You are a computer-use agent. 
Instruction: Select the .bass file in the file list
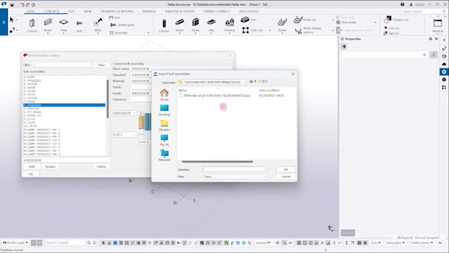click(x=215, y=95)
